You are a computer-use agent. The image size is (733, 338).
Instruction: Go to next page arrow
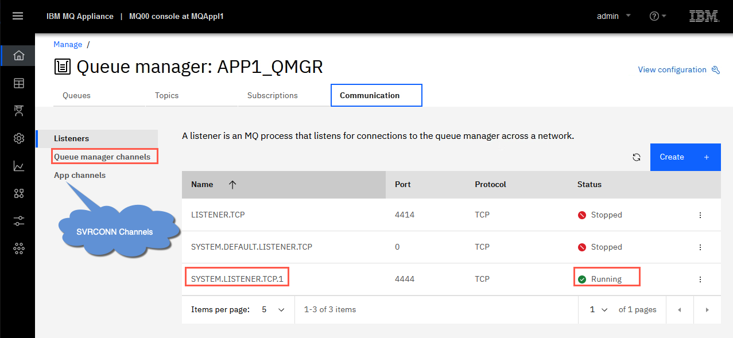(707, 310)
